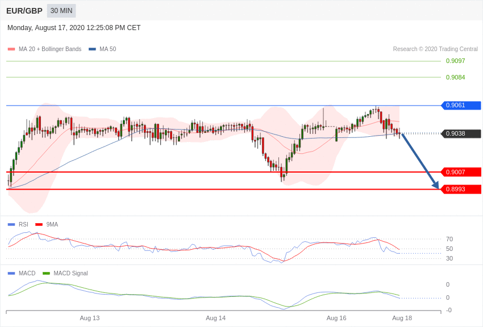
Task: Click the MA 20 + Bollinger Bands legend swatch
Action: coord(11,49)
